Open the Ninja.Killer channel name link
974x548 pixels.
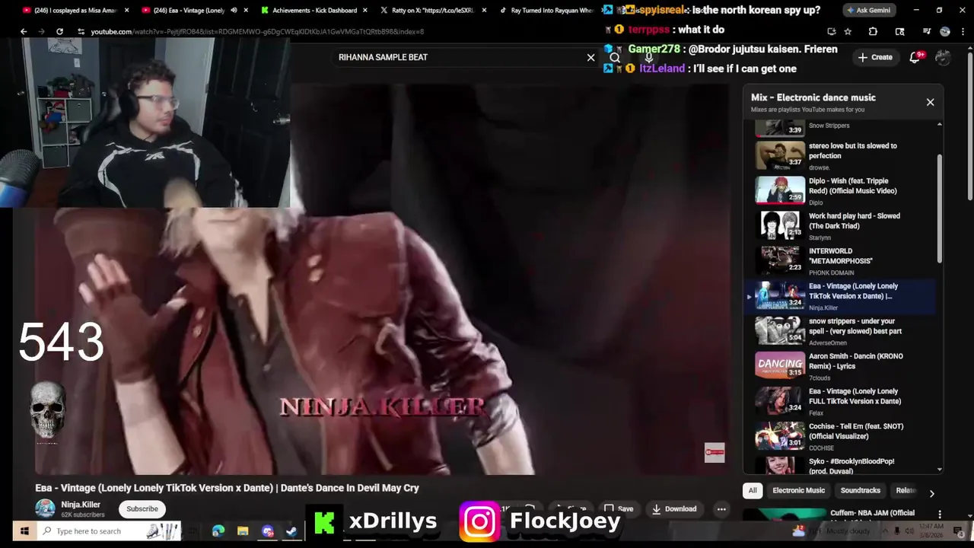pos(81,505)
